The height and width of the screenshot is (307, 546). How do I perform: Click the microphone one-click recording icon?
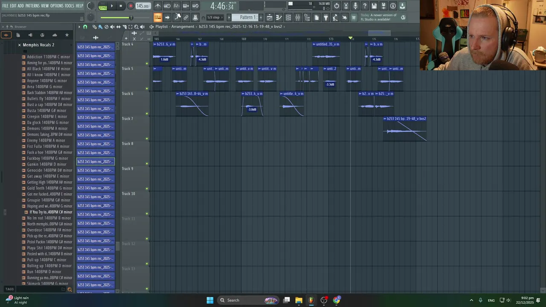(x=355, y=6)
